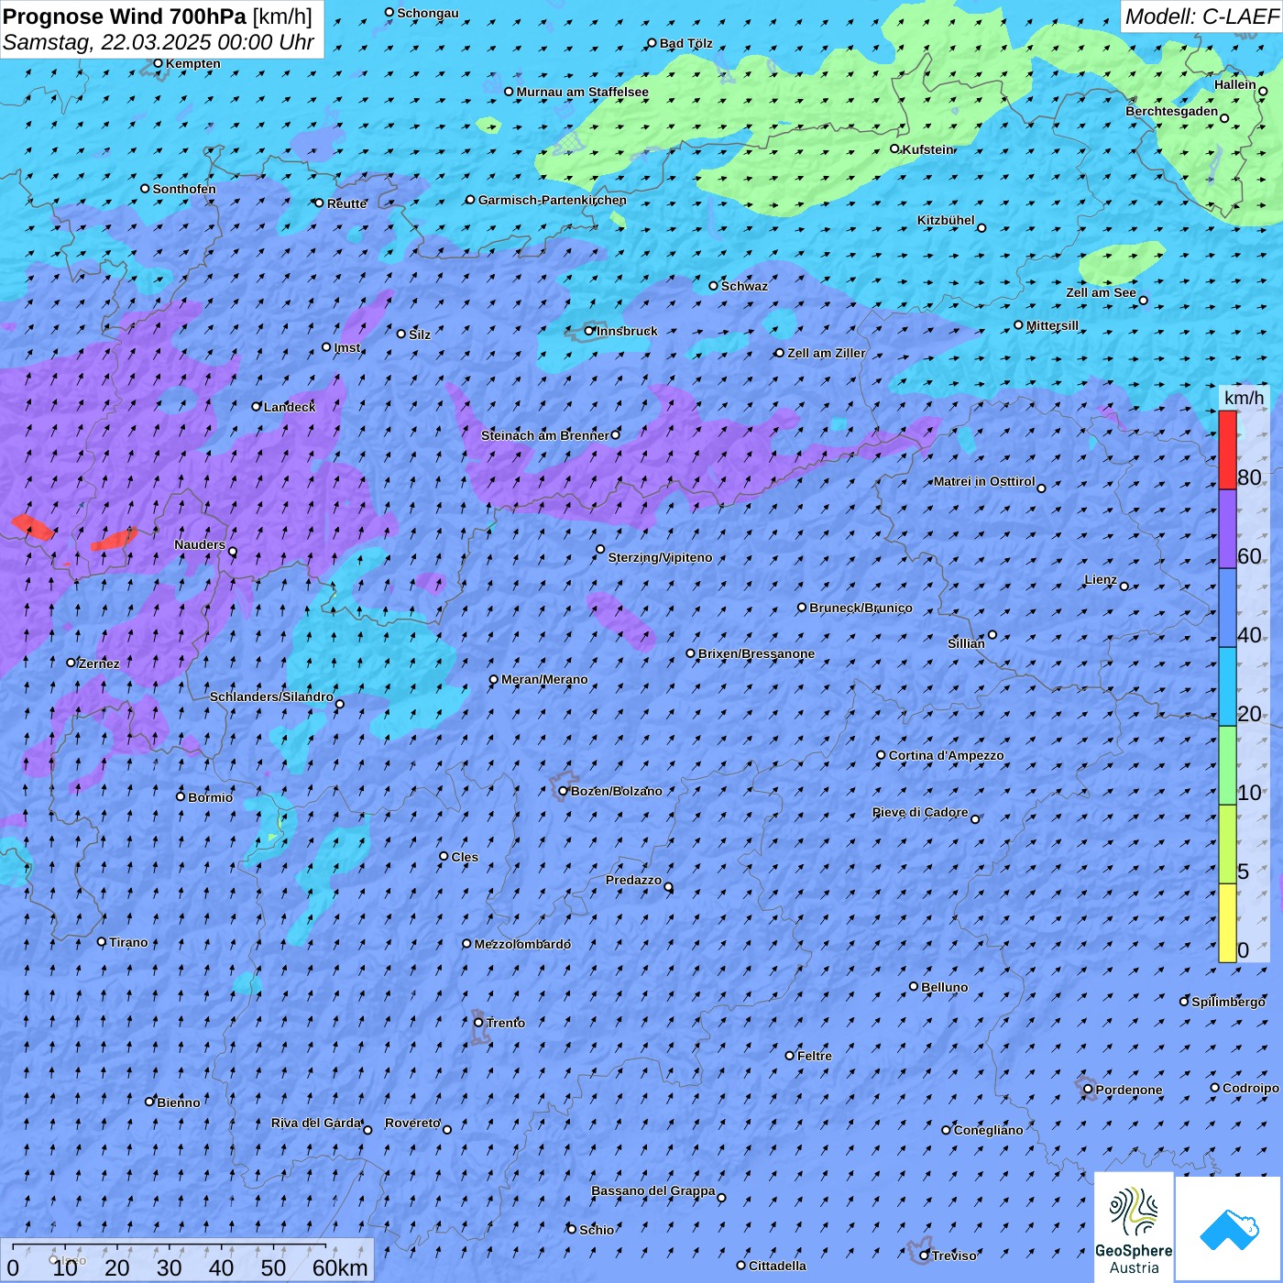Click the blue cloud logo icon
Image resolution: width=1283 pixels, height=1283 pixels.
tap(1228, 1229)
